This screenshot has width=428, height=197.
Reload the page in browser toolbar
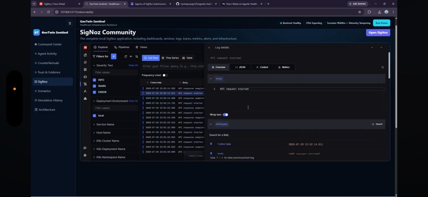coord(48,12)
